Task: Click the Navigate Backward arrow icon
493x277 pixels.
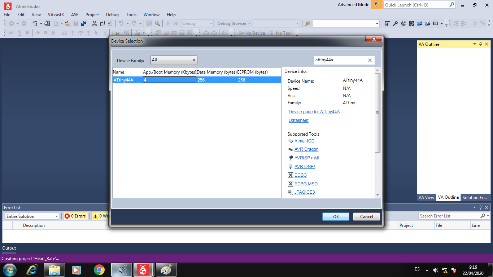Action: click(x=12, y=23)
